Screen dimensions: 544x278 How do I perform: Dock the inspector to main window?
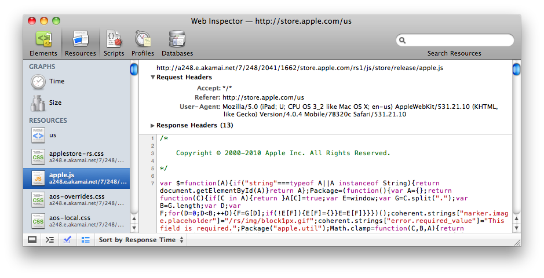click(x=32, y=240)
